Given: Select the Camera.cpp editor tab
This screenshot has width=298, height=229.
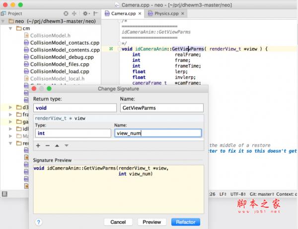Looking at the screenshot, I should pyautogui.click(x=124, y=14).
